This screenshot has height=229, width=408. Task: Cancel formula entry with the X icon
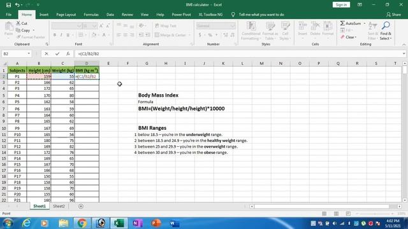coord(47,53)
